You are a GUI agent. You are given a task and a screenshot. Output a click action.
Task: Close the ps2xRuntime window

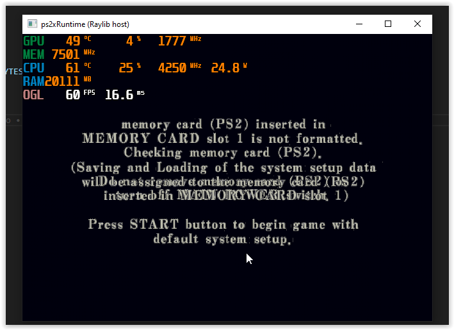pyautogui.click(x=418, y=24)
